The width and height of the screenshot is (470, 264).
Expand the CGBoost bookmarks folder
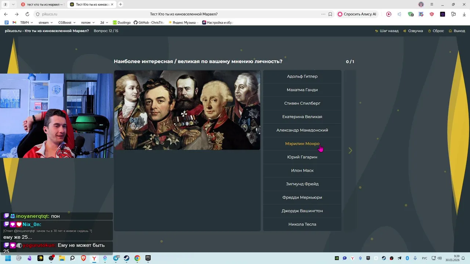(67, 22)
